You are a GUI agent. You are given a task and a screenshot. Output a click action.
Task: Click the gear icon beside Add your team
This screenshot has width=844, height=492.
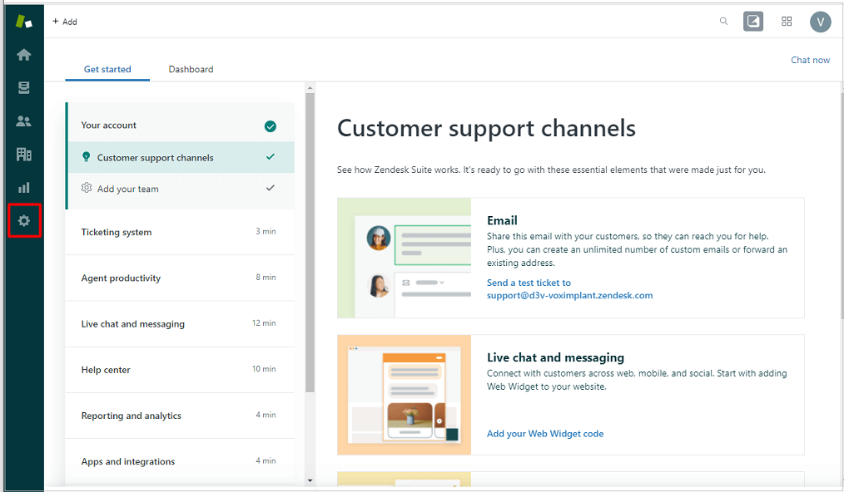click(x=86, y=188)
